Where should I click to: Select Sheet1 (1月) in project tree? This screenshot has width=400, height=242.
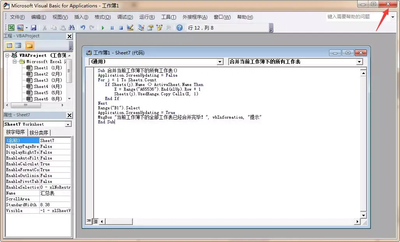point(44,68)
